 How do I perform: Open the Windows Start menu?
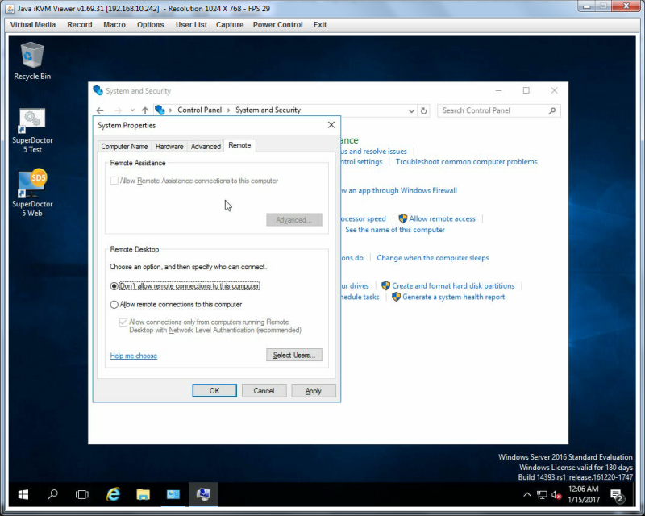click(x=23, y=494)
